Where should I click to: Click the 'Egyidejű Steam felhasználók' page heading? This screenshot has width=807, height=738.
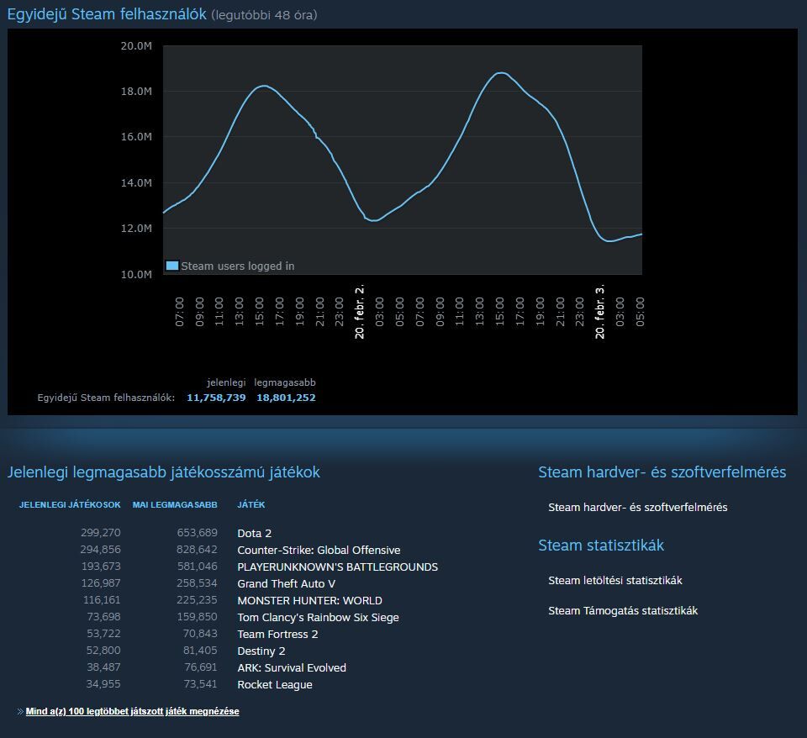tap(107, 14)
